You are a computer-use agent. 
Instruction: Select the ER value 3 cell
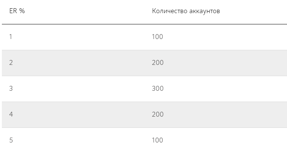click(x=11, y=88)
